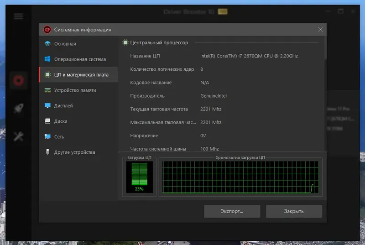Click the Загрузка ЦП 23% load meter
Screen dimensions: 365x245
tap(140, 177)
